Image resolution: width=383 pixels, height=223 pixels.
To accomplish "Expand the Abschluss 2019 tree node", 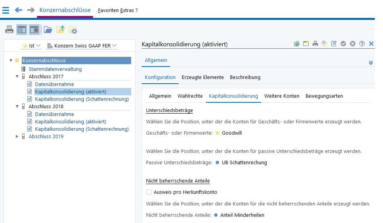I will [17, 136].
